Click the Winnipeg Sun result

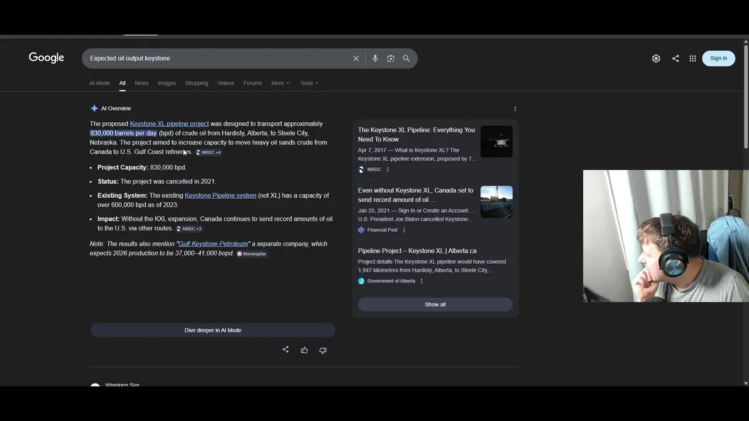122,385
